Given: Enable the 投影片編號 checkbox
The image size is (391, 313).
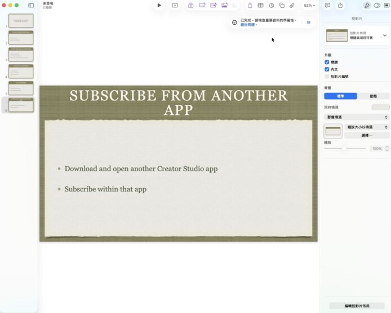Looking at the screenshot, I should click(327, 77).
